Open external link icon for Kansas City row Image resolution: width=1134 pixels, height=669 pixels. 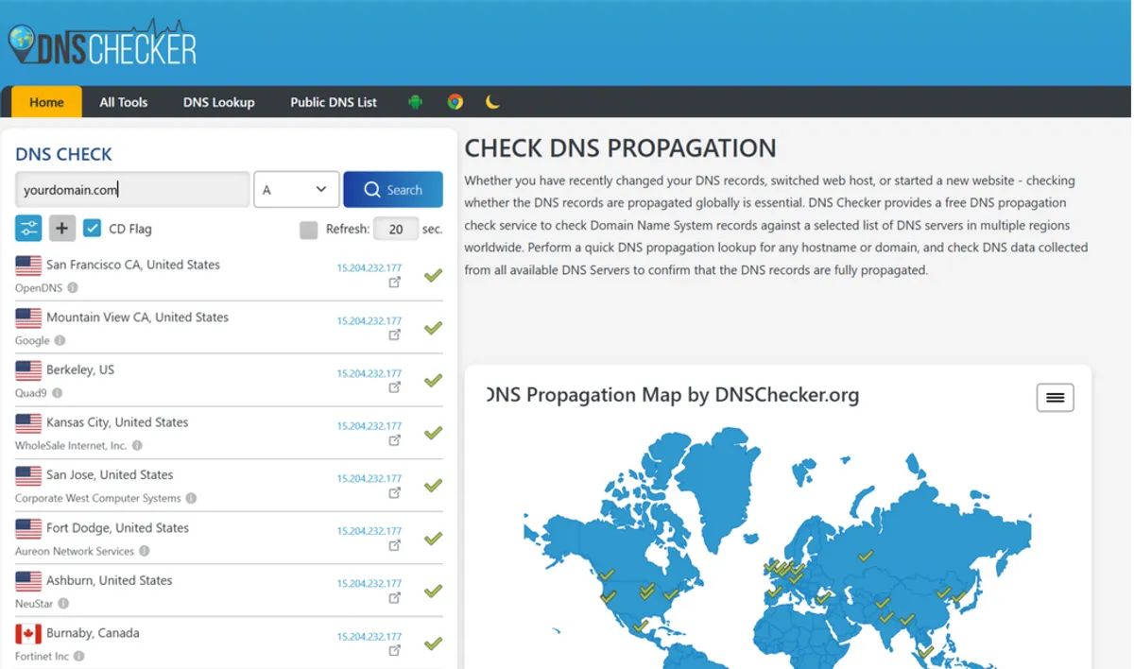[395, 440]
